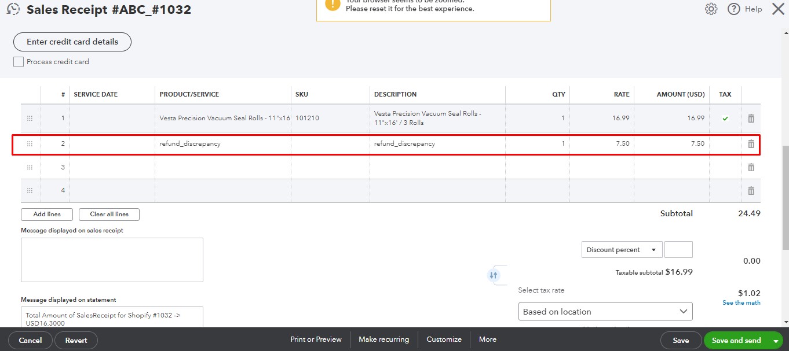Open the Discount percent dropdown
Viewport: 789px width, 351px height.
(x=622, y=250)
